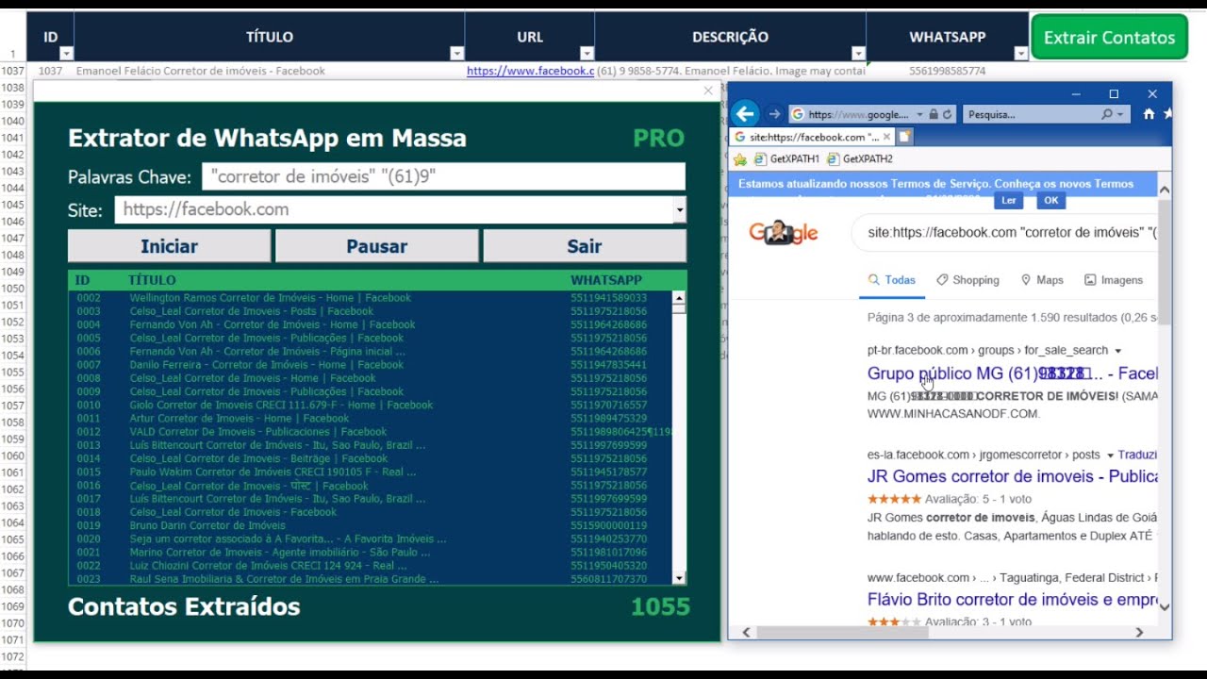Click the browser vertical scrollbar up arrow
Screen dimensions: 1207x679
[1165, 190]
